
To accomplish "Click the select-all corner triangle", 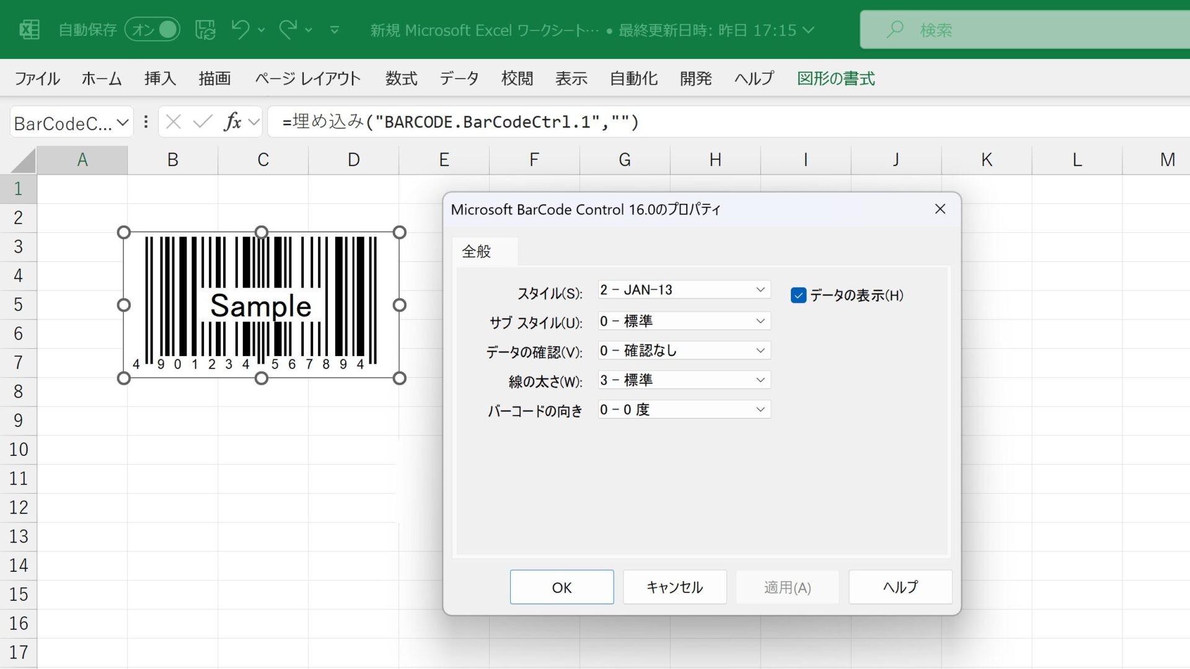I will (x=24, y=160).
